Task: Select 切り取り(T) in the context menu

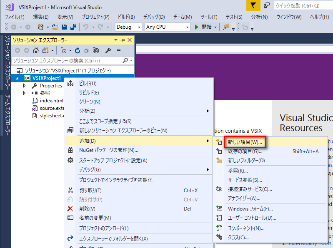Action: 139,190
